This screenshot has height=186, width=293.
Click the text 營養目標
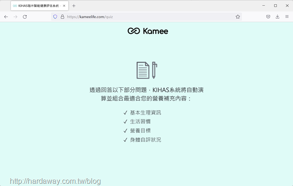pos(141,131)
